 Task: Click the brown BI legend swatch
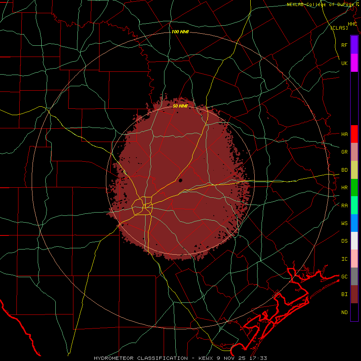354,294
